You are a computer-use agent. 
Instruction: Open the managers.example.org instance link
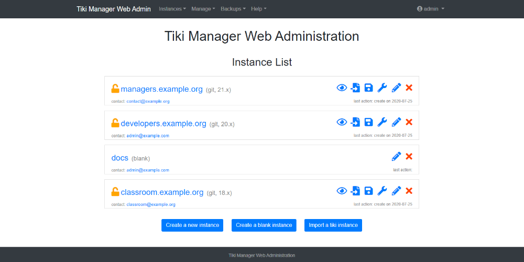(x=162, y=89)
